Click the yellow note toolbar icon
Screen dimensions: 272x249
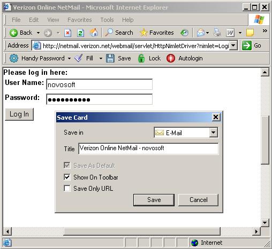pyautogui.click(x=250, y=33)
